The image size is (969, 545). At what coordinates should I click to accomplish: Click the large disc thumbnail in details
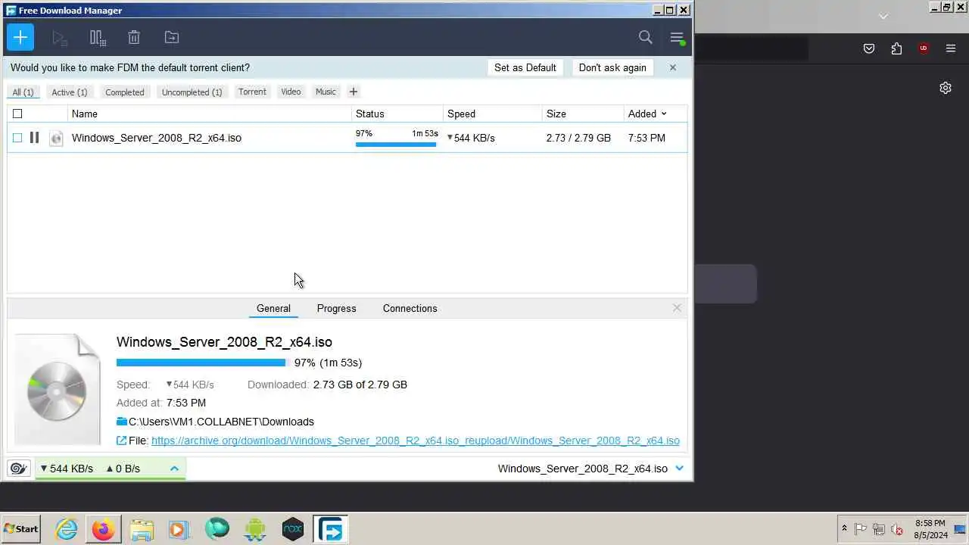coord(58,389)
